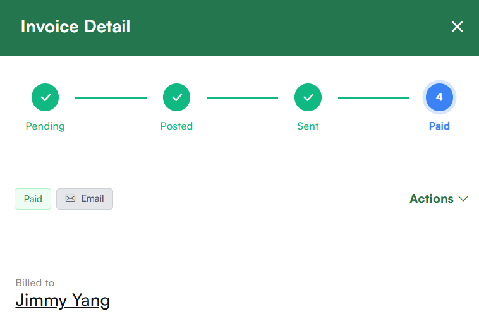Image resolution: width=479 pixels, height=314 pixels.
Task: Click the Invoice Detail header title
Action: [75, 27]
